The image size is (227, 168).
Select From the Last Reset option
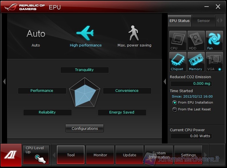pyautogui.click(x=175, y=110)
